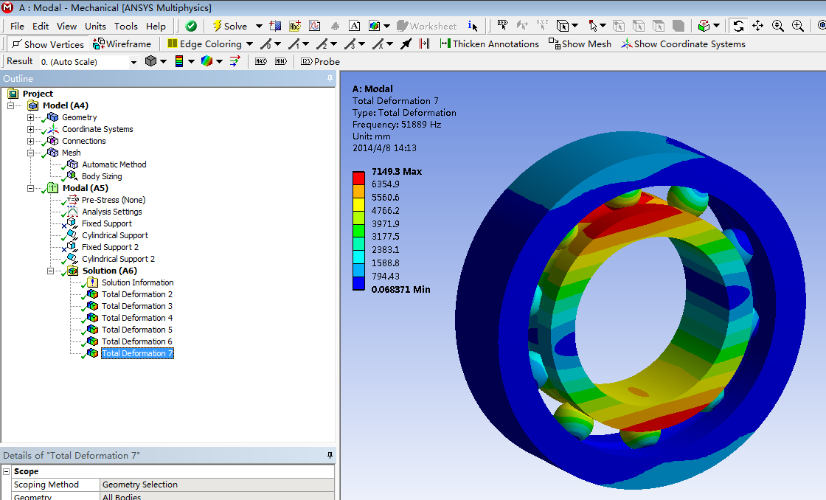Open the Units menu
Screen dimensions: 826x500
pyautogui.click(x=95, y=26)
